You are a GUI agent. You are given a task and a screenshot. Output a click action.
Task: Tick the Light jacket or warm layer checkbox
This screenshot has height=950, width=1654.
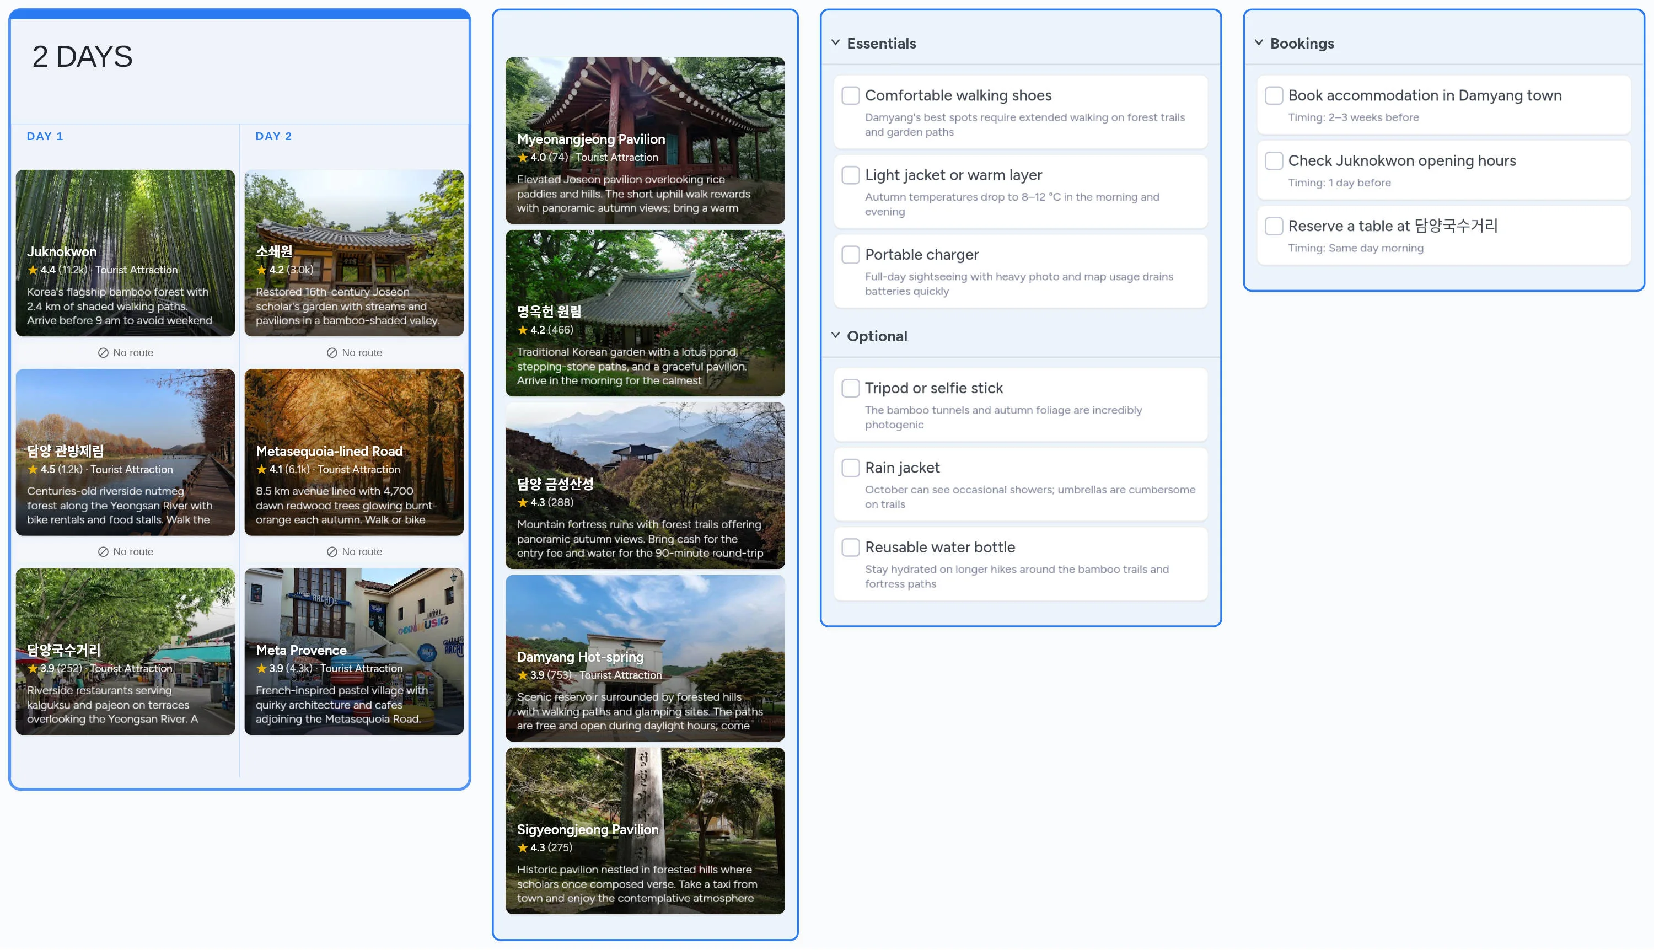[x=850, y=175]
